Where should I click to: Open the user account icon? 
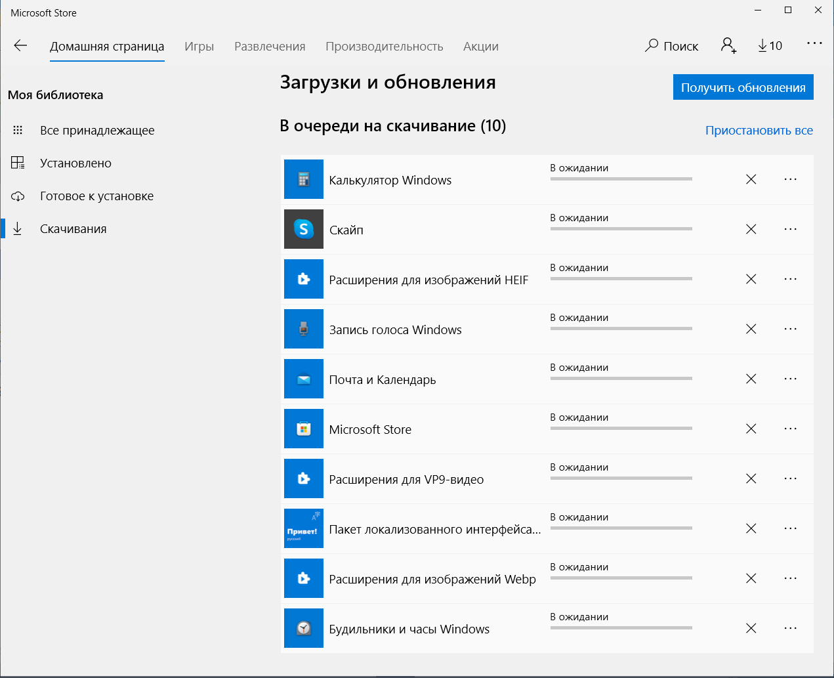click(x=728, y=45)
